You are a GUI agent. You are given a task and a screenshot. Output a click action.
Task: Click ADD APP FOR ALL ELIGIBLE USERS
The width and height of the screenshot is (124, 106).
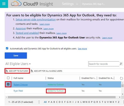click(x=47, y=71)
